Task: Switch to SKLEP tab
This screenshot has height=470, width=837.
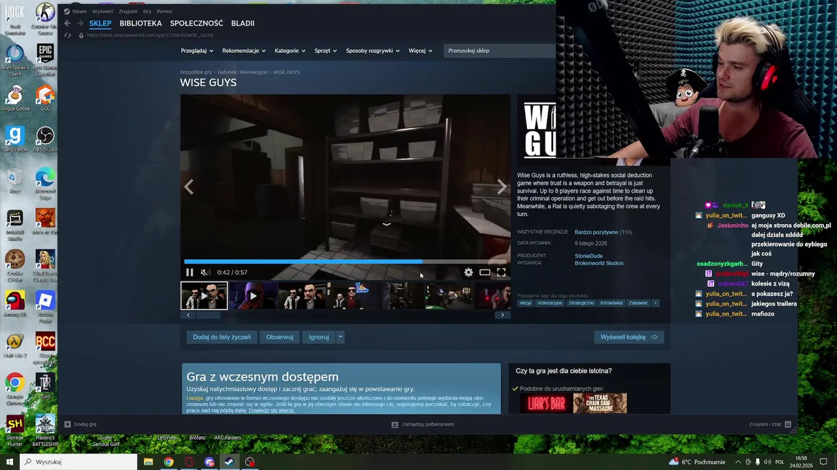Action: coord(100,23)
